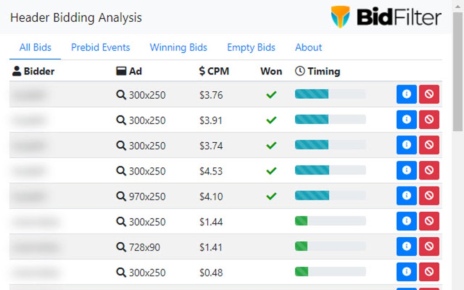The image size is (464, 290).
Task: Open the Winning Bids tab
Action: pyautogui.click(x=178, y=47)
